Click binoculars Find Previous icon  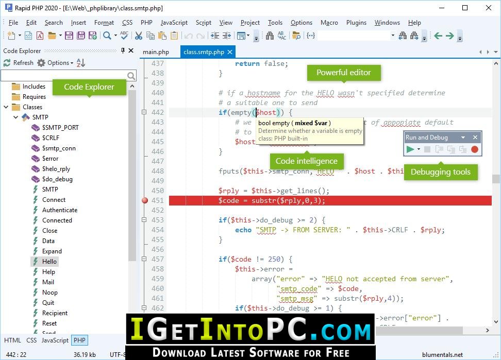pyautogui.click(x=403, y=36)
